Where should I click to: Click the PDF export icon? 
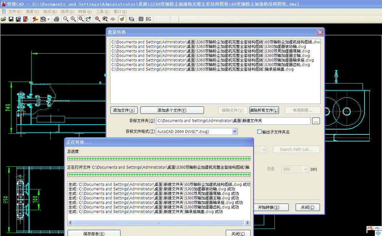click(35, 19)
